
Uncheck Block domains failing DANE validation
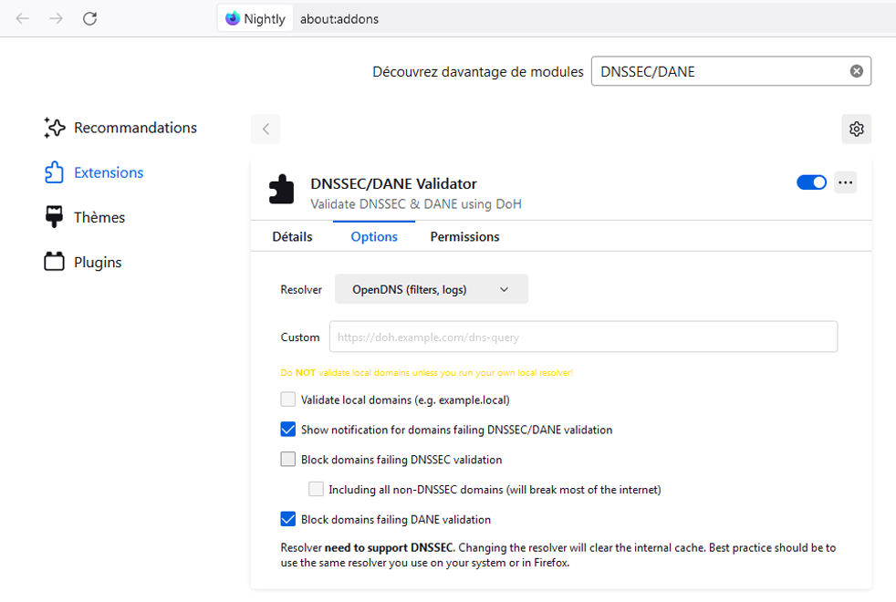(x=288, y=519)
